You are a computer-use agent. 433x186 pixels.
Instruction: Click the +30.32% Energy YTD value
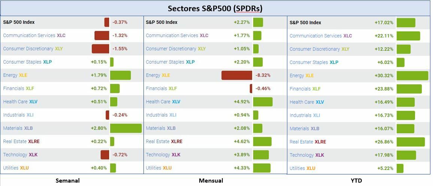pyautogui.click(x=384, y=76)
